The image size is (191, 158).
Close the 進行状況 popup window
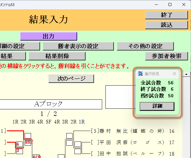[x=174, y=74]
